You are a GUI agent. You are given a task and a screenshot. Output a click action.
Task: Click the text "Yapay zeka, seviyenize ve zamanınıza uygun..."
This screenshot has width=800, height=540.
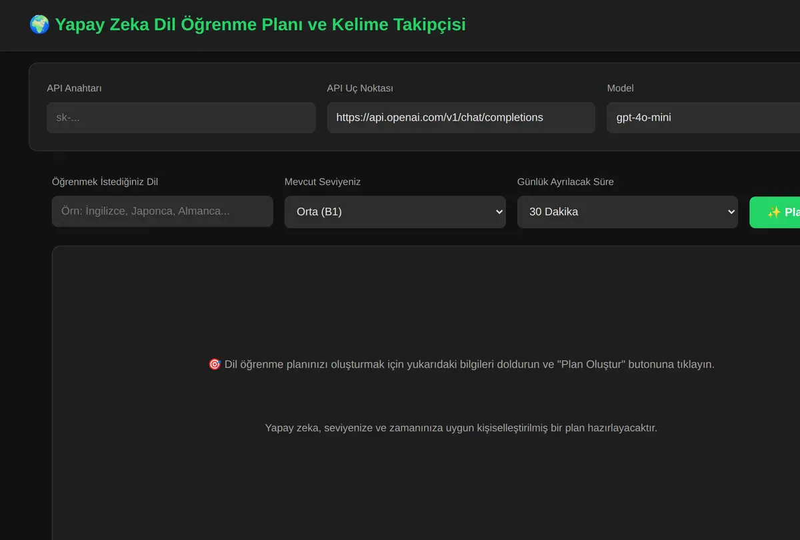(x=461, y=427)
